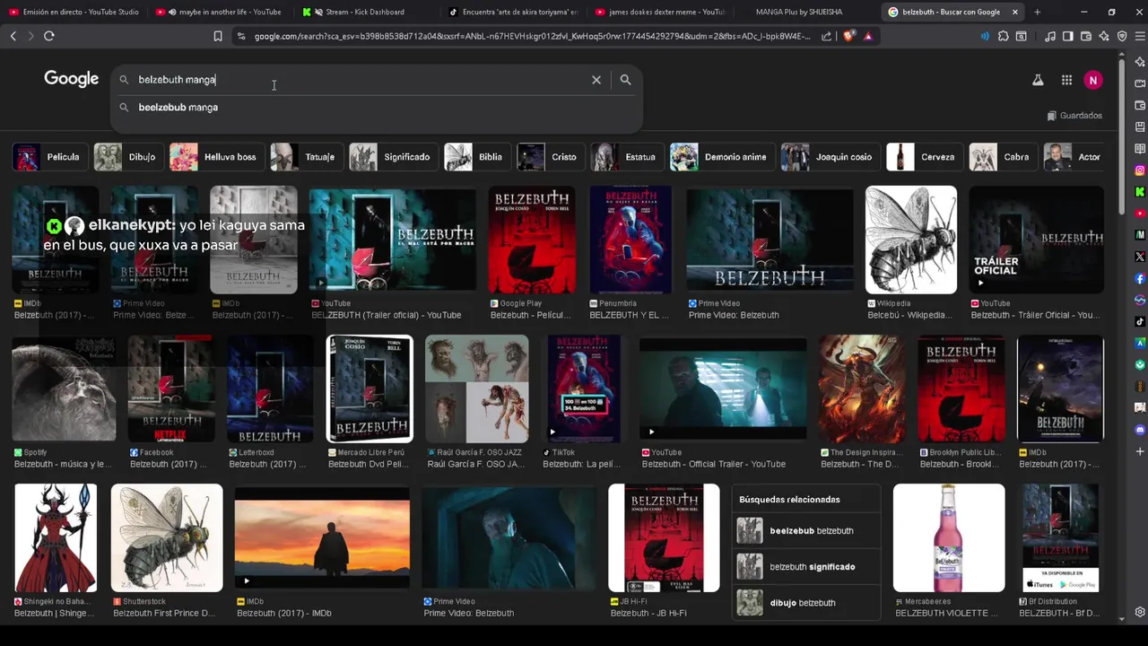Open YouTube from the browser sidebar
The width and height of the screenshot is (1148, 646).
[1140, 213]
